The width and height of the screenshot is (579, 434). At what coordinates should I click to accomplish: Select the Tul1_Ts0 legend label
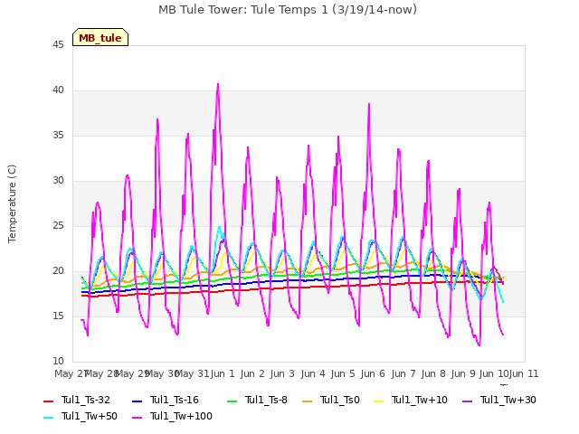click(x=340, y=400)
